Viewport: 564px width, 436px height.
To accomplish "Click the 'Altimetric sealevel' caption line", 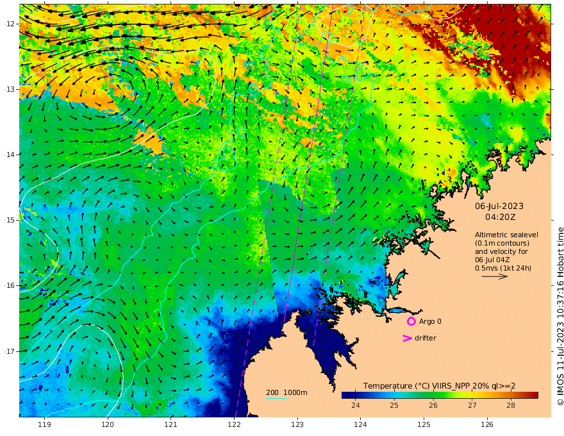I will click(506, 235).
